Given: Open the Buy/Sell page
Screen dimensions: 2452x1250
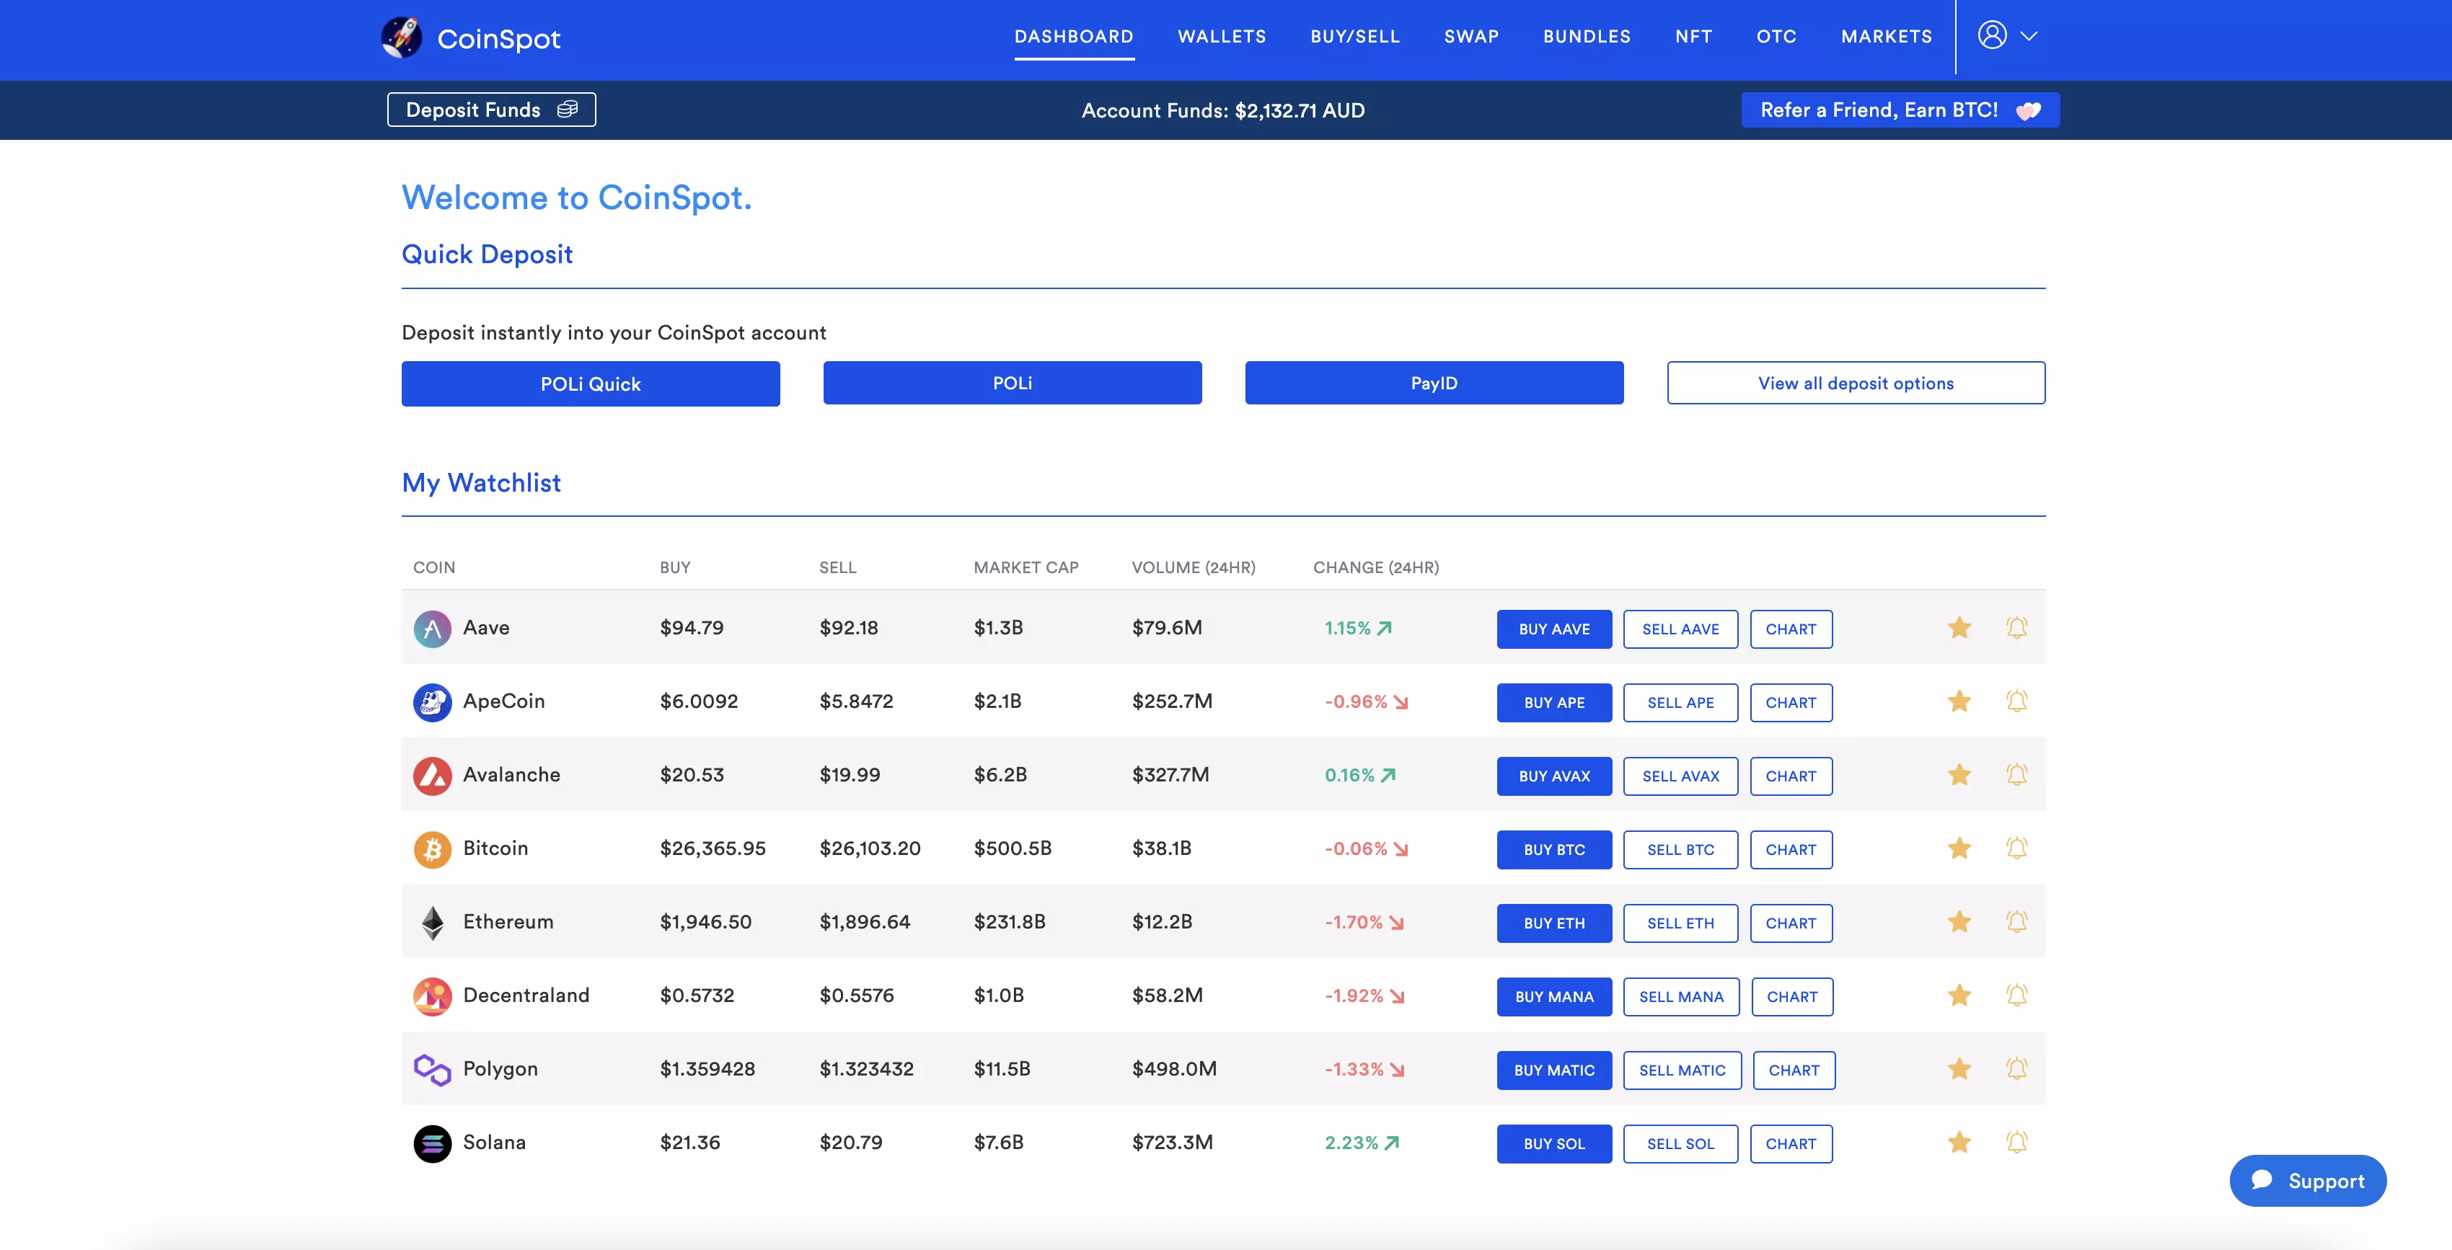Looking at the screenshot, I should click(1354, 36).
